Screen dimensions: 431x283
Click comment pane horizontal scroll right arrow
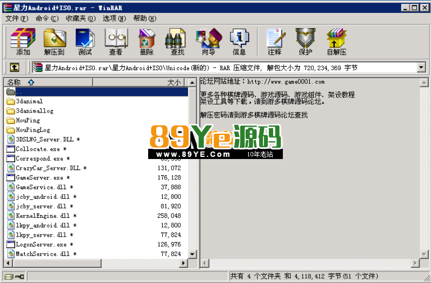point(415,263)
